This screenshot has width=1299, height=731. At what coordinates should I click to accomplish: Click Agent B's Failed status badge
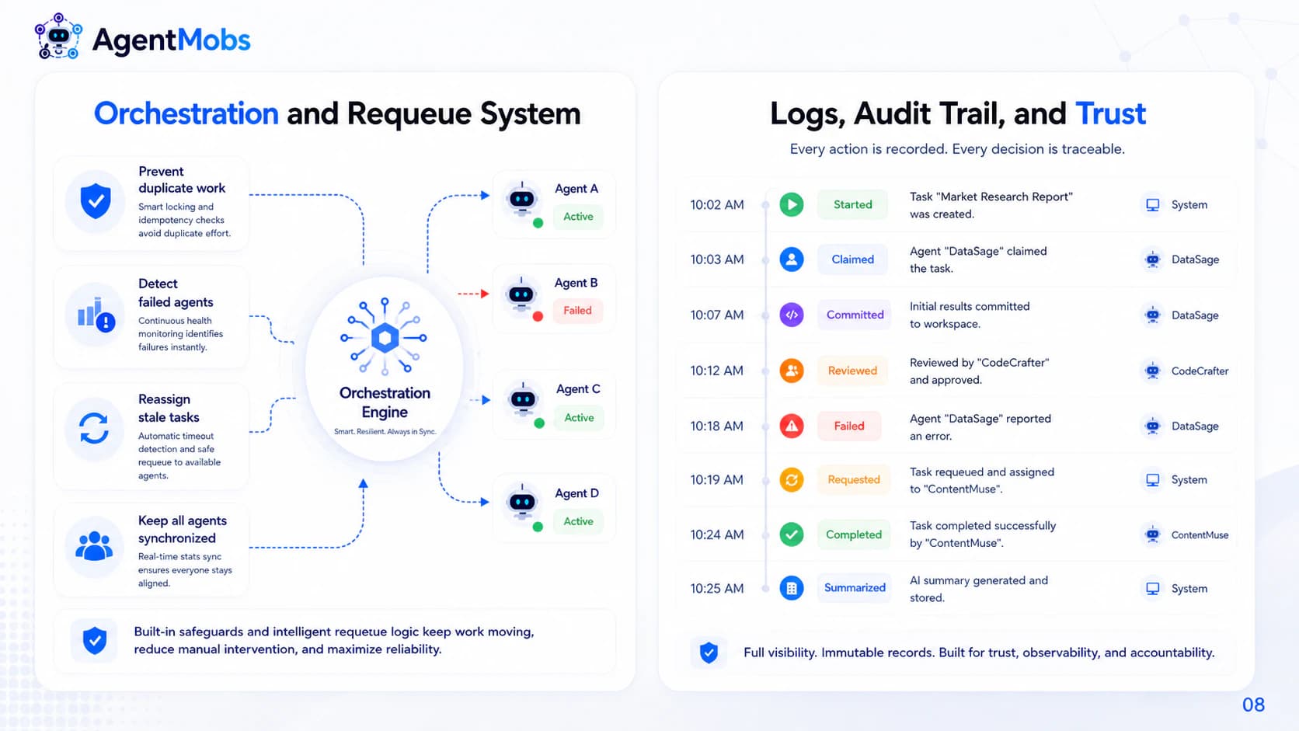pos(577,311)
